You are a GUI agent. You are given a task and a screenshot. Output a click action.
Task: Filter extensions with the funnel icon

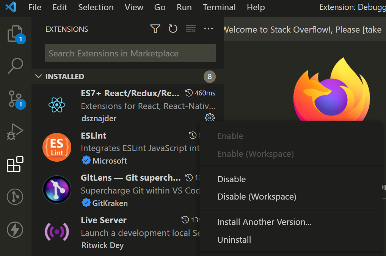pos(155,29)
